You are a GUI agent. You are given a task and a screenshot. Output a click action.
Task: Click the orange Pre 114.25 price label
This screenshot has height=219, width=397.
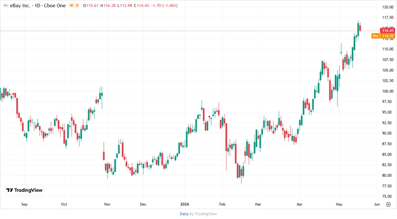coord(383,36)
